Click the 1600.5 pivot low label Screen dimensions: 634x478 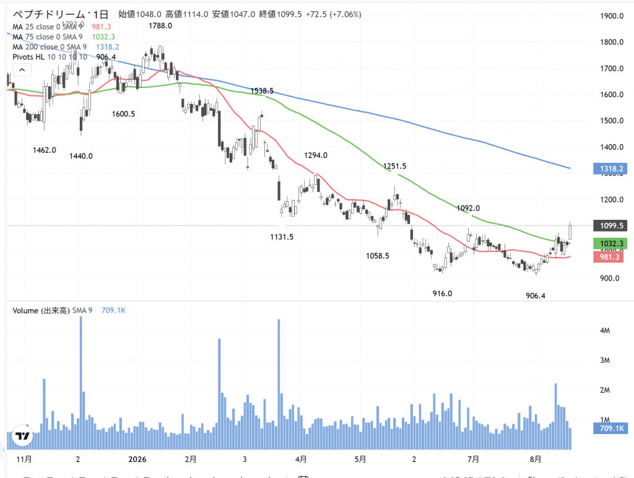coord(123,114)
